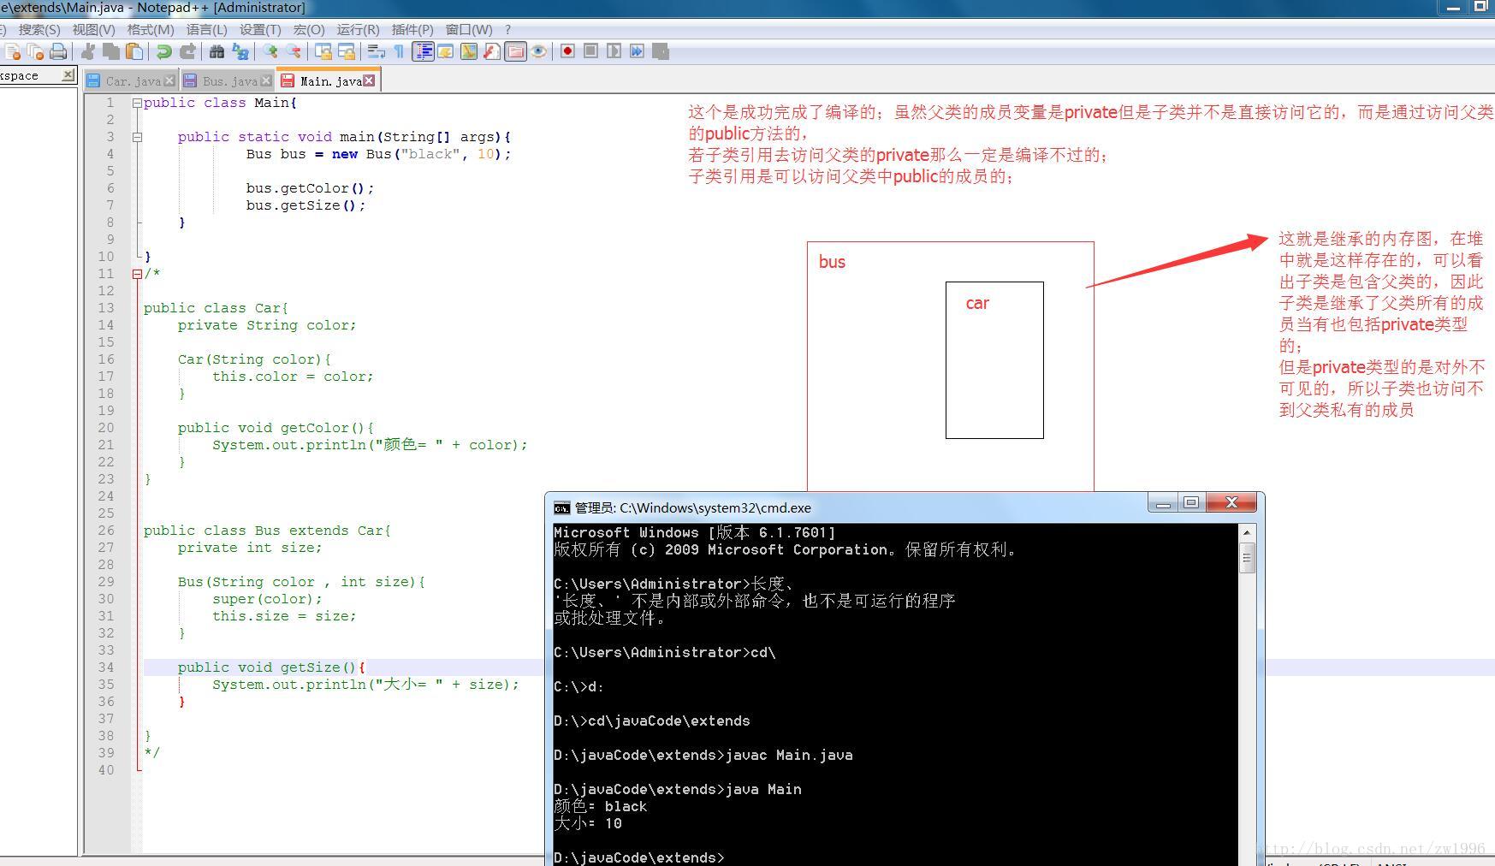This screenshot has width=1495, height=866.
Task: Toggle the file monitoring eye icon
Action: click(x=538, y=51)
